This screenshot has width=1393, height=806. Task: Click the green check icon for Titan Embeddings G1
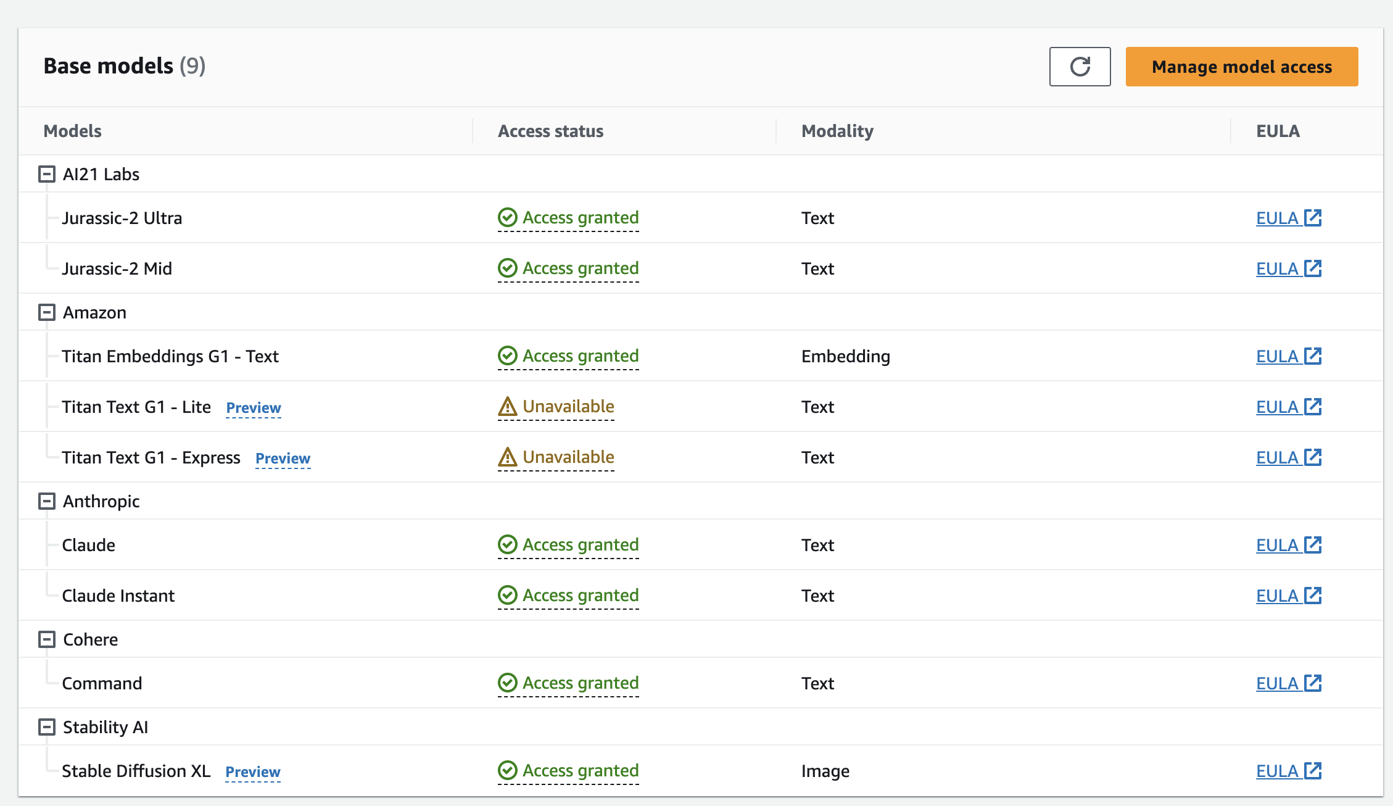(506, 355)
